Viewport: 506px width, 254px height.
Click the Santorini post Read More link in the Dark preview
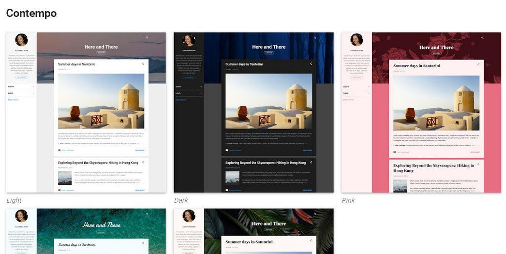coord(308,150)
